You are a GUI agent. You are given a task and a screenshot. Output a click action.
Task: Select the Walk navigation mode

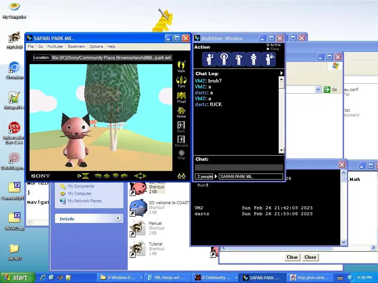(181, 67)
